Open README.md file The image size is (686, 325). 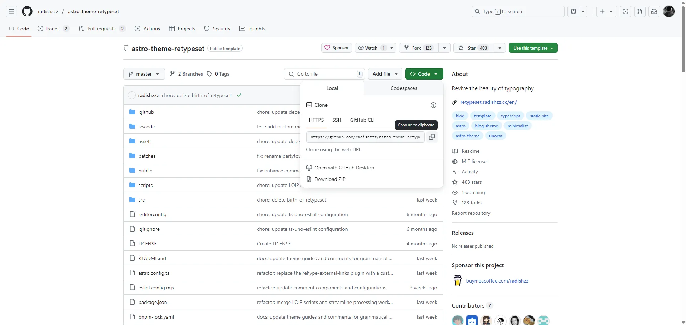tap(152, 258)
